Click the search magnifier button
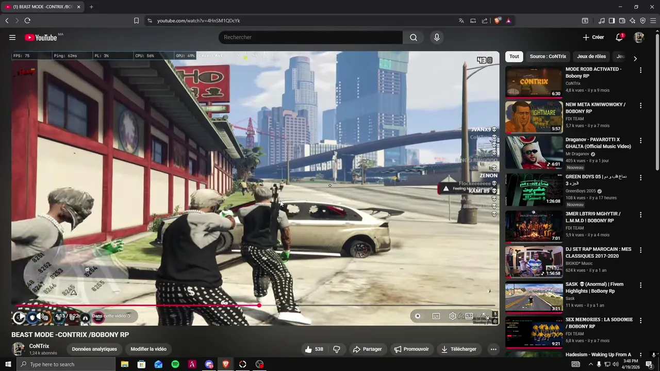 pyautogui.click(x=414, y=37)
